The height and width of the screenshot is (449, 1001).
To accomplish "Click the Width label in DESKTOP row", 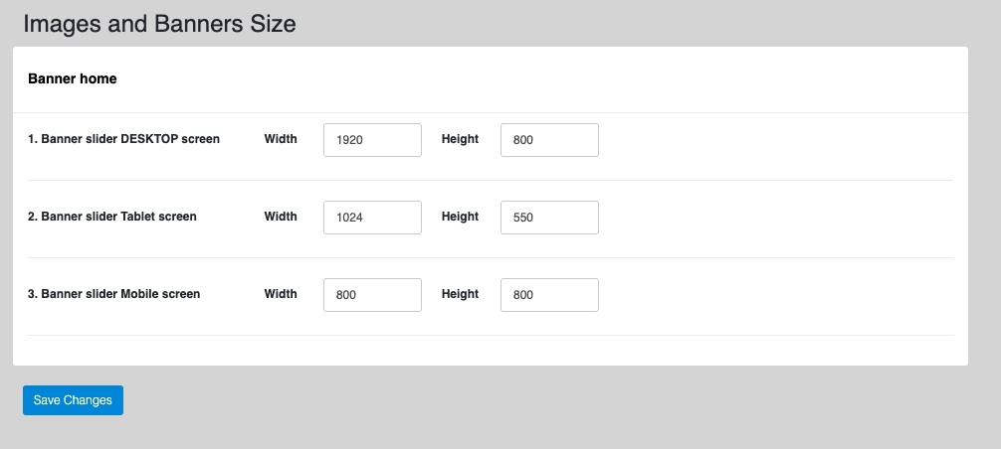I will [281, 139].
